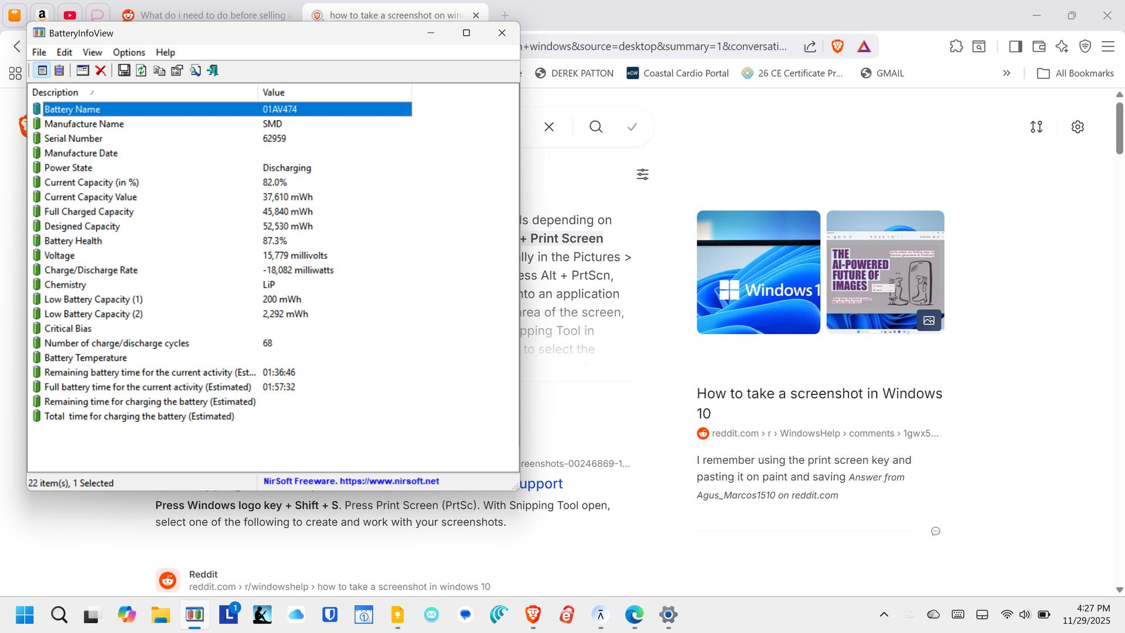This screenshot has height=633, width=1125.
Task: Click the Brave Shields lion icon
Action: pyautogui.click(x=837, y=46)
